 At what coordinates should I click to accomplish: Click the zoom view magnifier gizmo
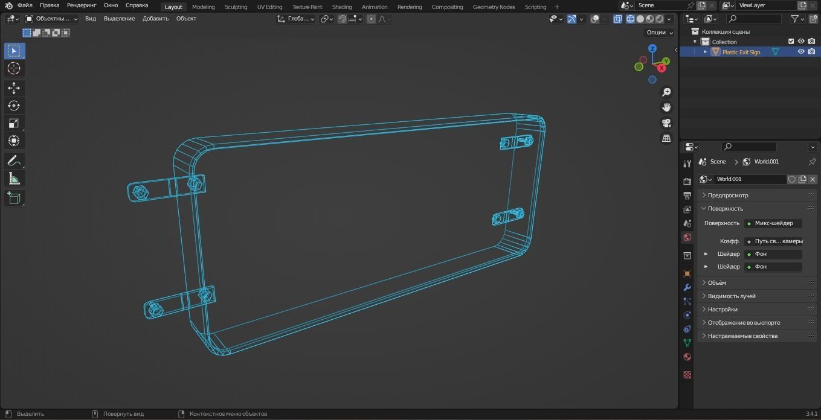pyautogui.click(x=666, y=92)
